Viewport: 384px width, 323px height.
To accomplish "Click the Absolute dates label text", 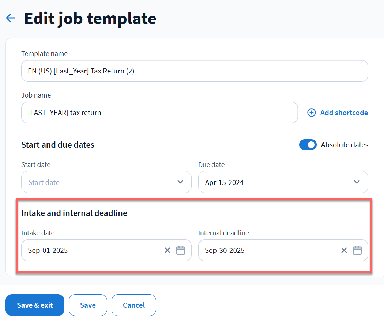I will (x=345, y=145).
